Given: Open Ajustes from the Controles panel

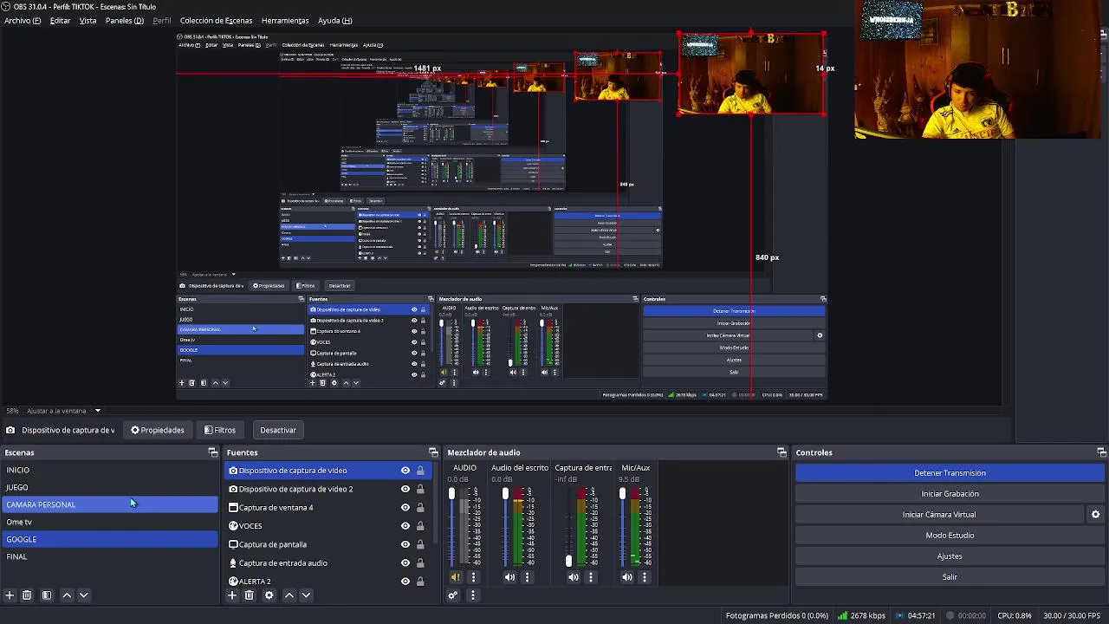Looking at the screenshot, I should click(950, 556).
